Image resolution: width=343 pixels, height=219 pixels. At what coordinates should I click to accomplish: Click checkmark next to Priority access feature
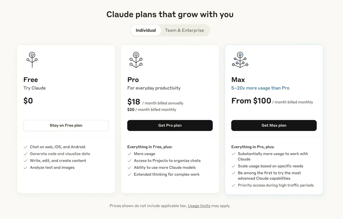click(x=234, y=185)
